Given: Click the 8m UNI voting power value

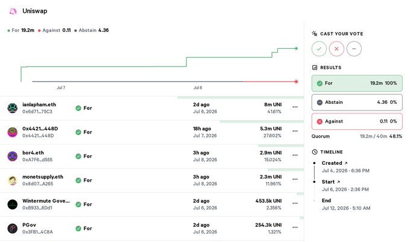Looking at the screenshot, I should 273,104.
